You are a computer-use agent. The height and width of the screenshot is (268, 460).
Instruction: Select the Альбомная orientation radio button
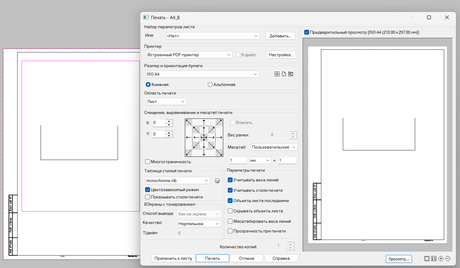(x=210, y=84)
